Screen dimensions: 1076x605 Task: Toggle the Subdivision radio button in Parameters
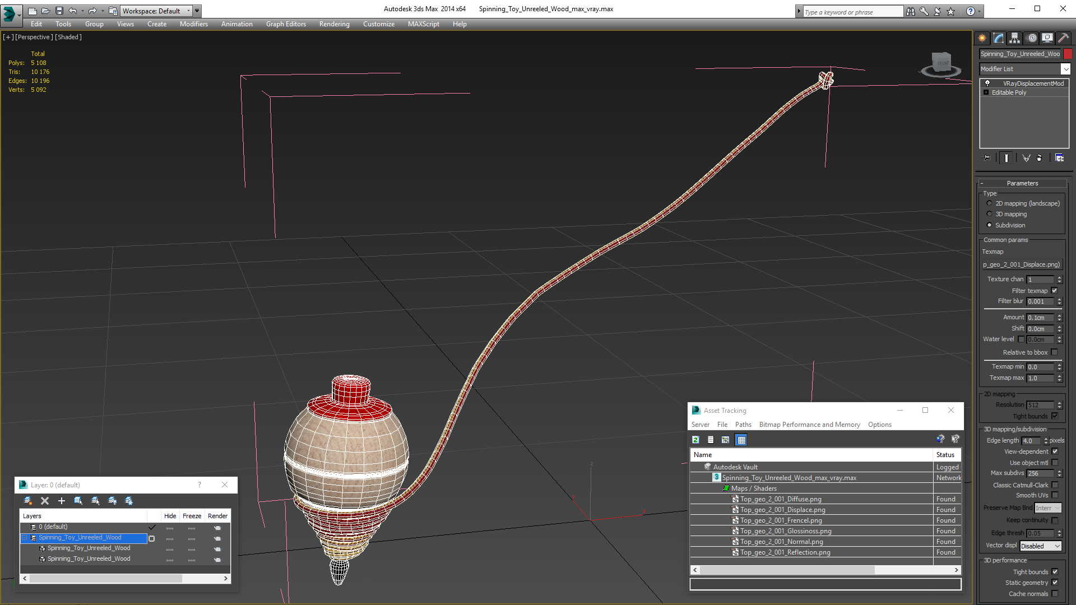point(990,224)
